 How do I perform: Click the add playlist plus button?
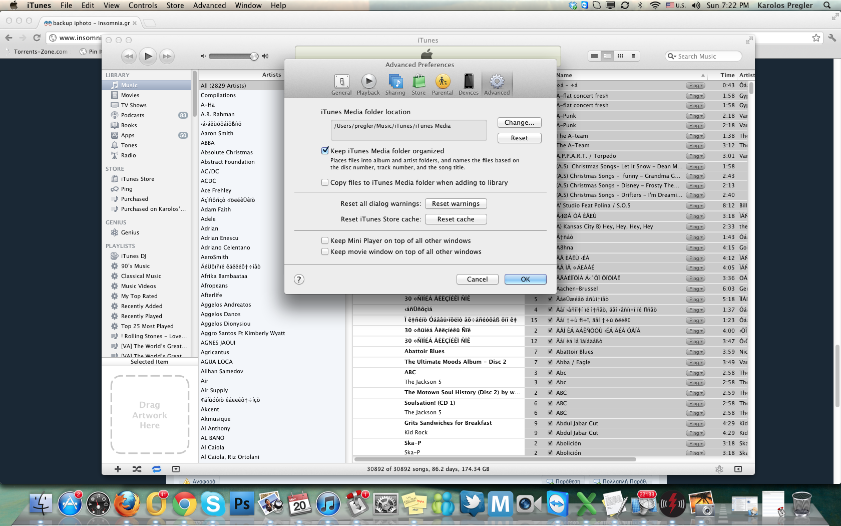pos(118,469)
